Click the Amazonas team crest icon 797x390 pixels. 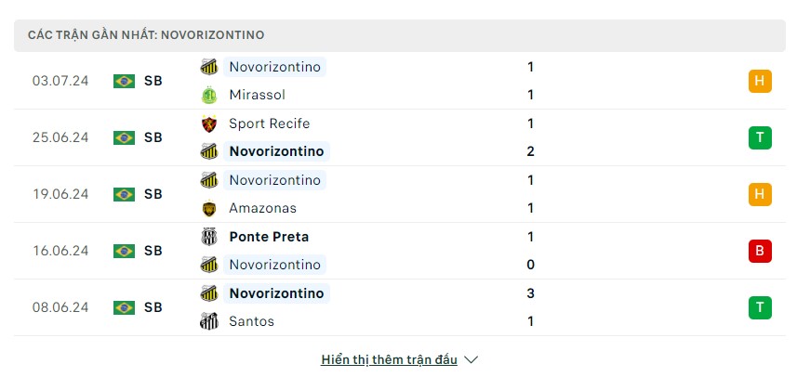pyautogui.click(x=209, y=208)
